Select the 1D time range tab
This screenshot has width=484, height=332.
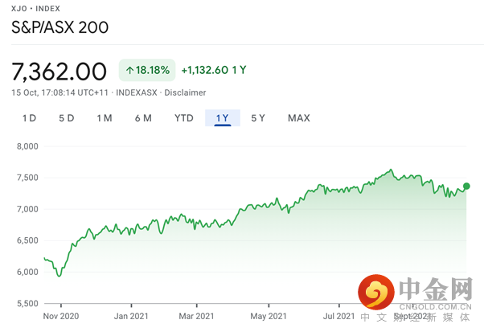[29, 119]
